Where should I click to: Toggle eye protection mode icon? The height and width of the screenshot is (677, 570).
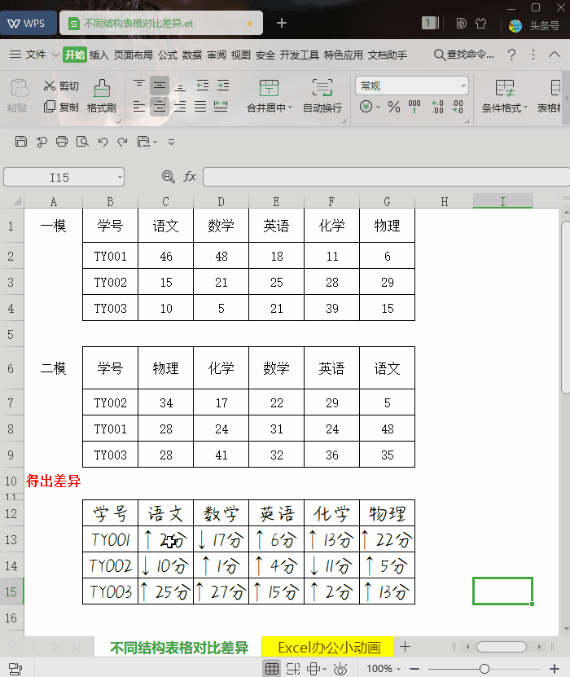(340, 669)
